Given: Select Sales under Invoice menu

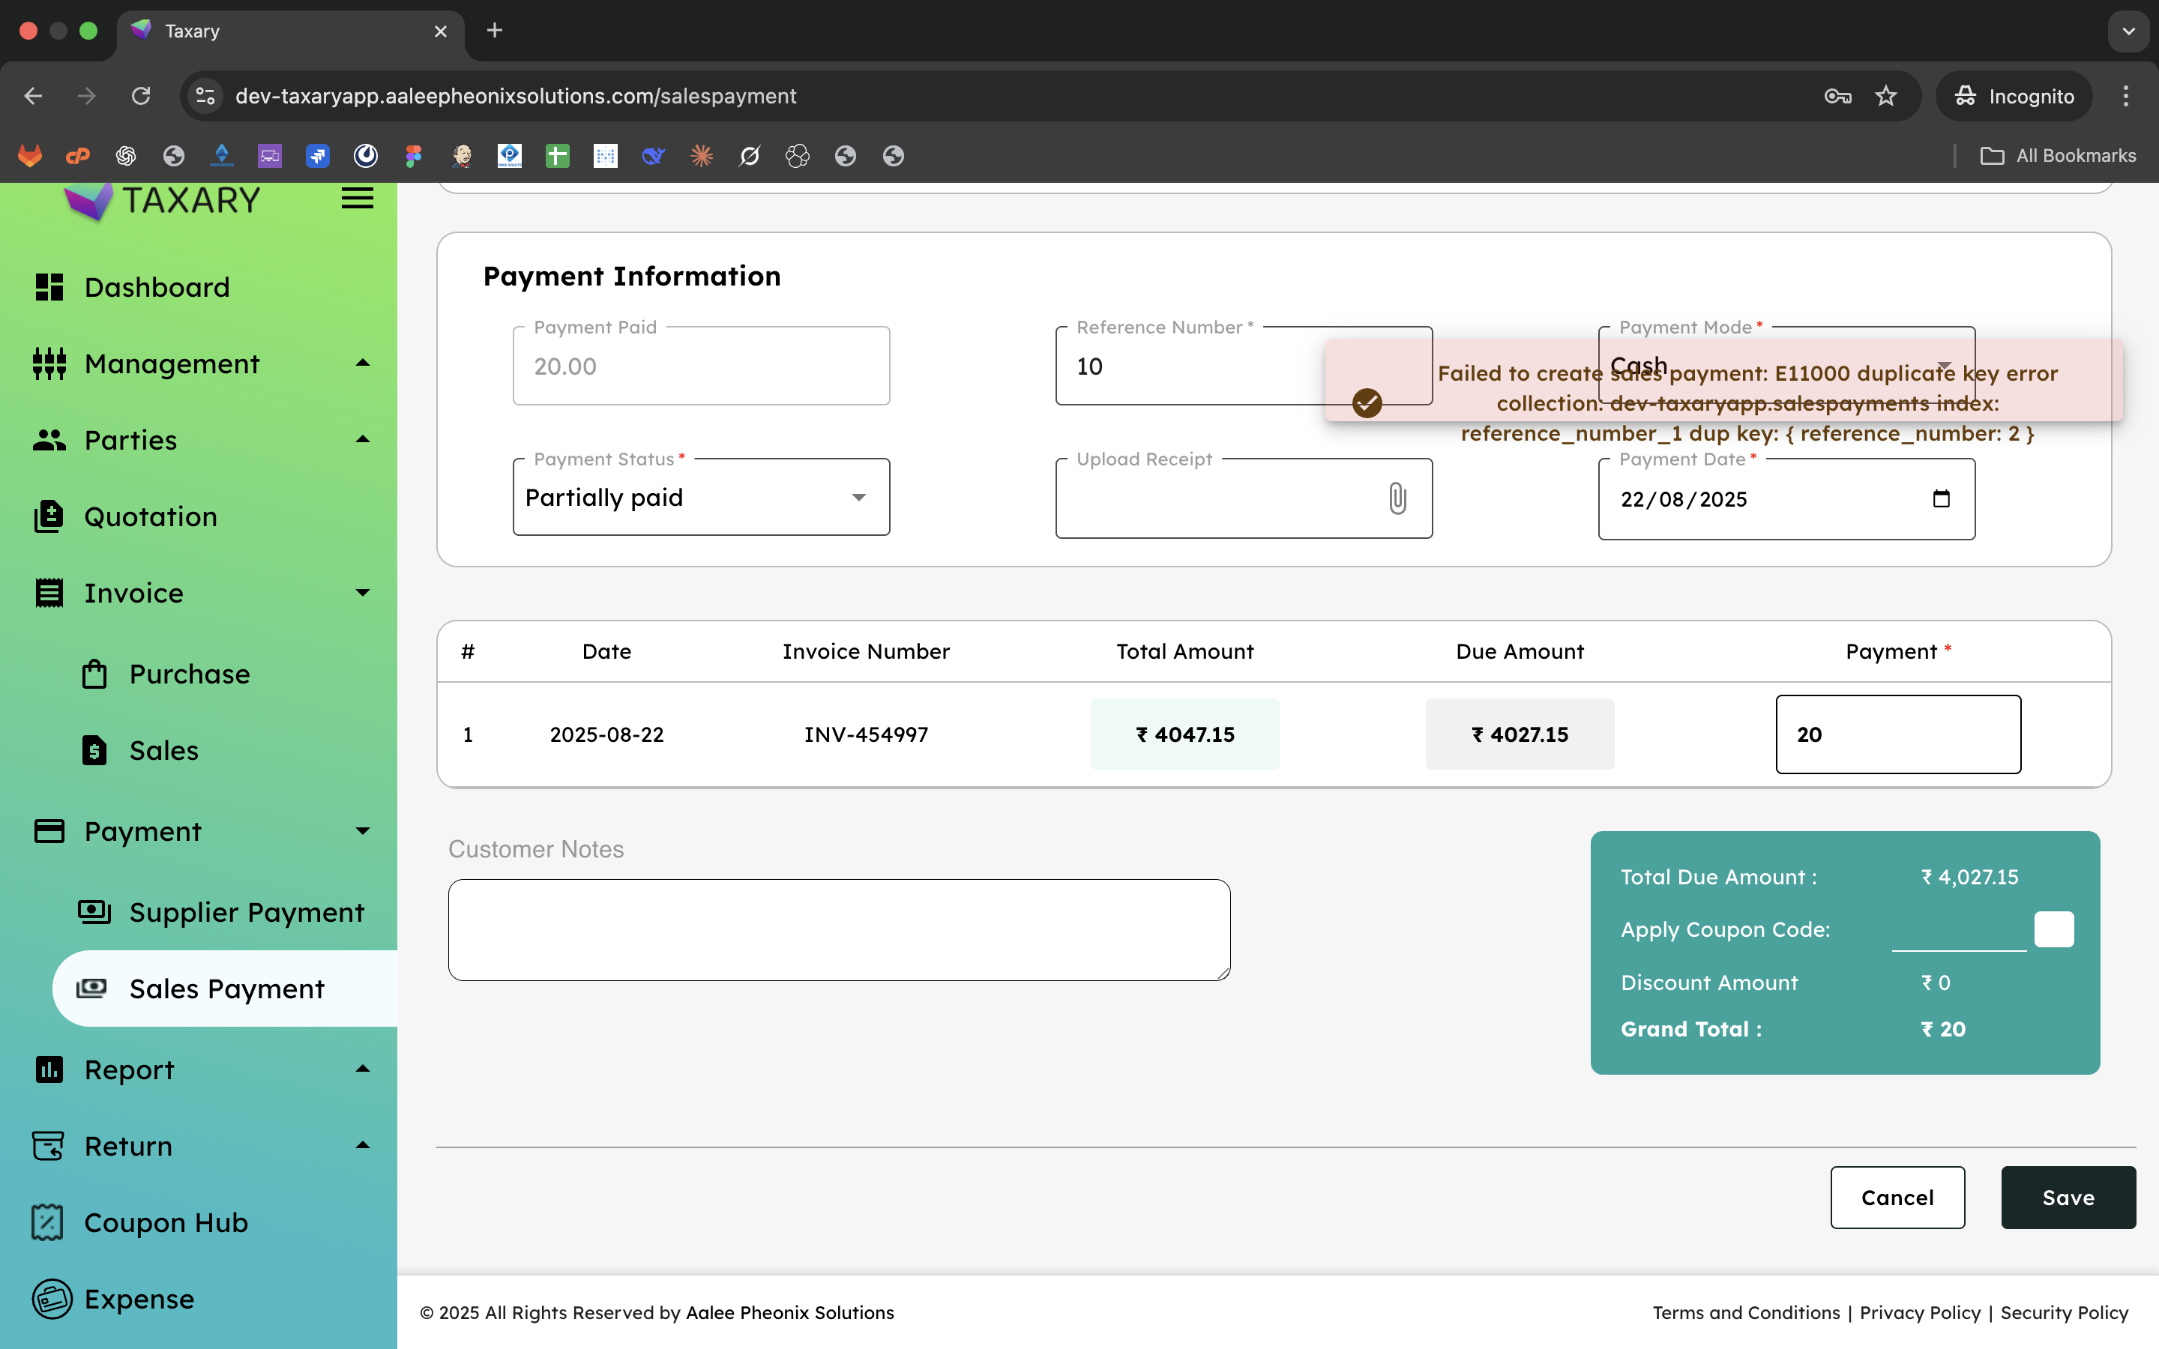Looking at the screenshot, I should (163, 750).
